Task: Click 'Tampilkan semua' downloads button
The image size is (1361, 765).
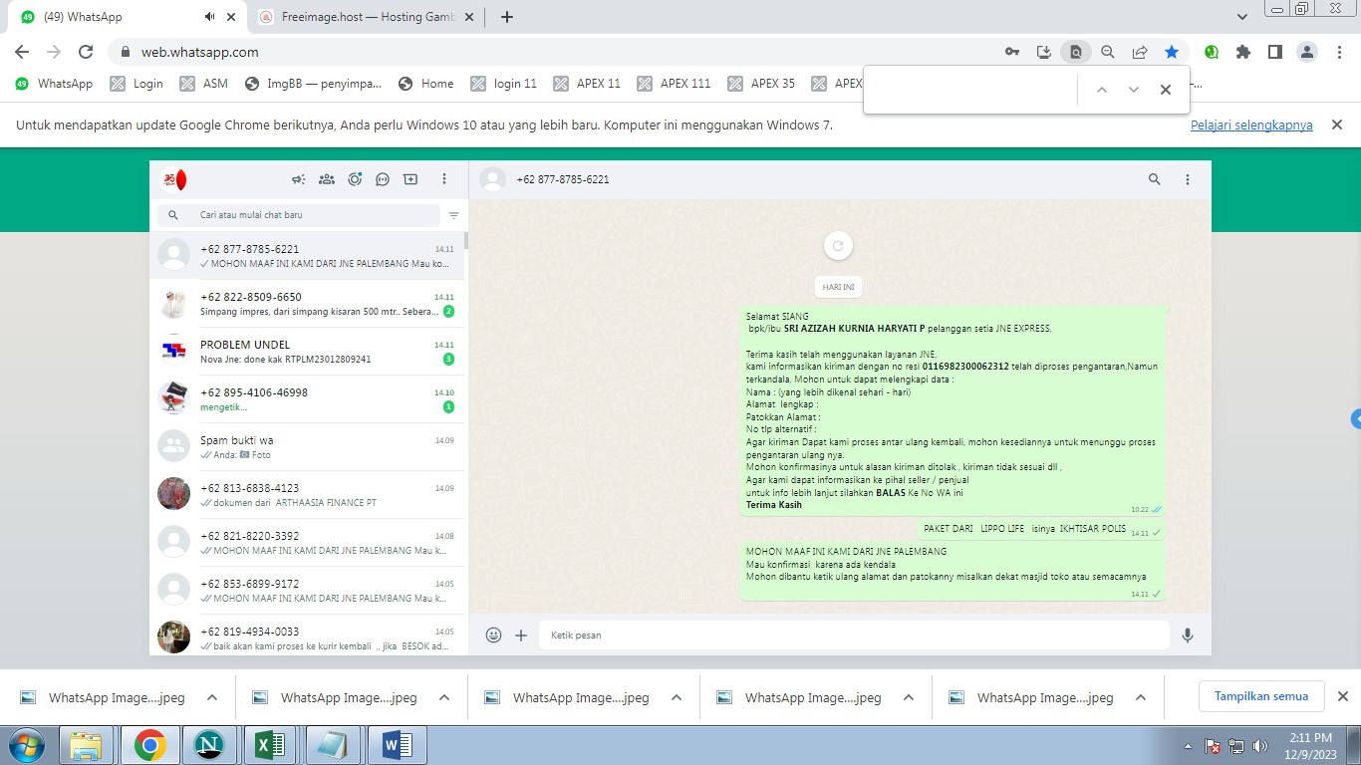Action: tap(1261, 696)
